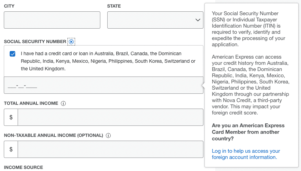Screen dimensions: 301x171
Task: Click the INCOME SOURCE label
Action: coord(24,168)
